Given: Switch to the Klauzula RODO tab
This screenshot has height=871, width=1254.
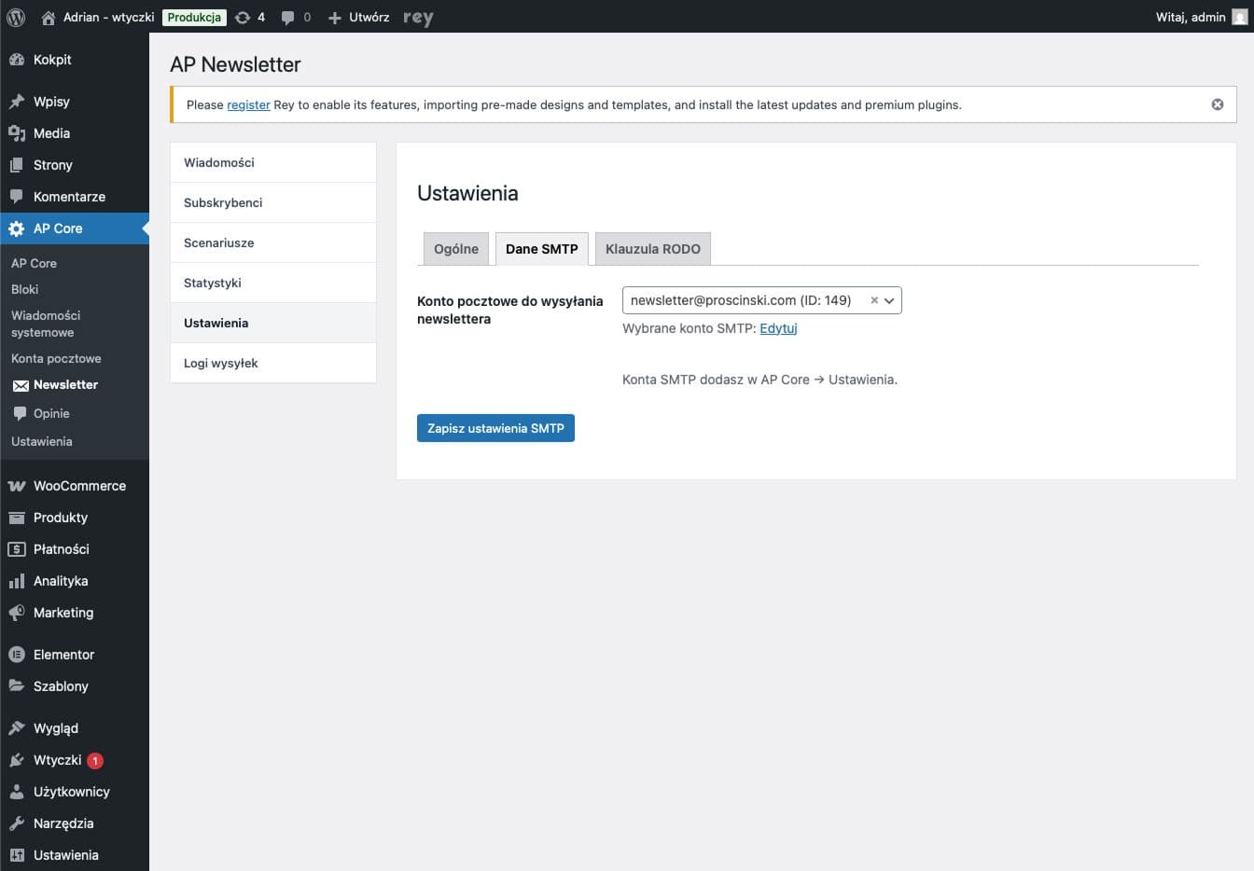Looking at the screenshot, I should point(652,248).
